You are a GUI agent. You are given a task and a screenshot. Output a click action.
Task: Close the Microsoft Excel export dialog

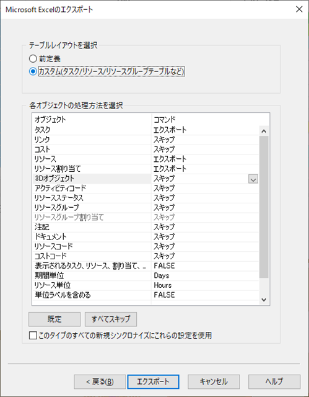[x=299, y=9]
